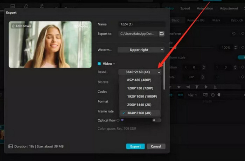Screen dimensions: 245x161
Task: Toggle the uniform scale switch
Action: (x=241, y=57)
